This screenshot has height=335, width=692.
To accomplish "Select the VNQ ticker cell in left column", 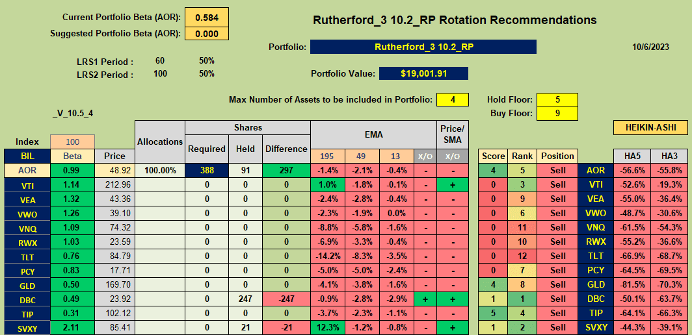I will pos(27,227).
